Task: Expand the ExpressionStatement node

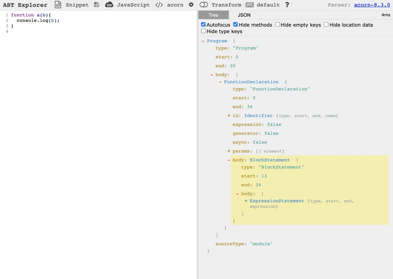Action: (246, 201)
